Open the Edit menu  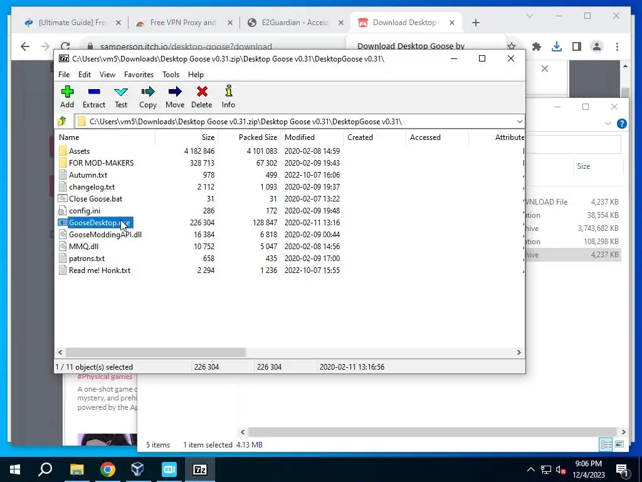pos(85,75)
